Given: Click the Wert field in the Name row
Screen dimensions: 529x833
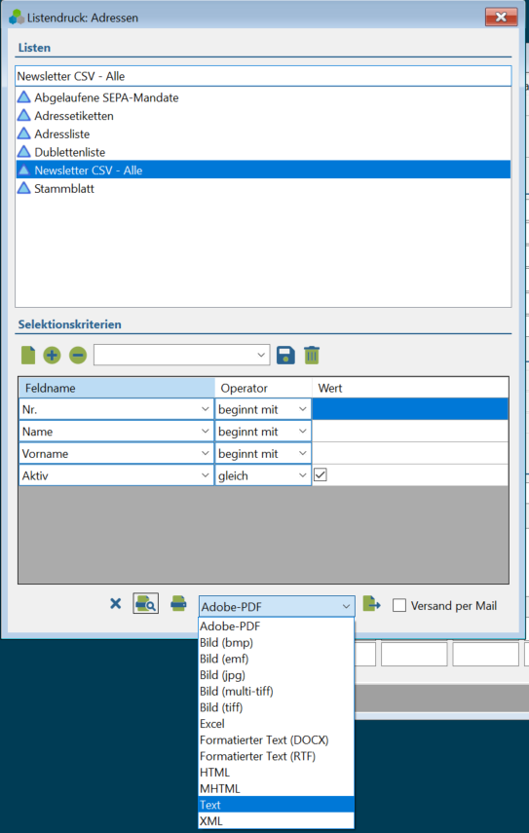Looking at the screenshot, I should pos(410,432).
